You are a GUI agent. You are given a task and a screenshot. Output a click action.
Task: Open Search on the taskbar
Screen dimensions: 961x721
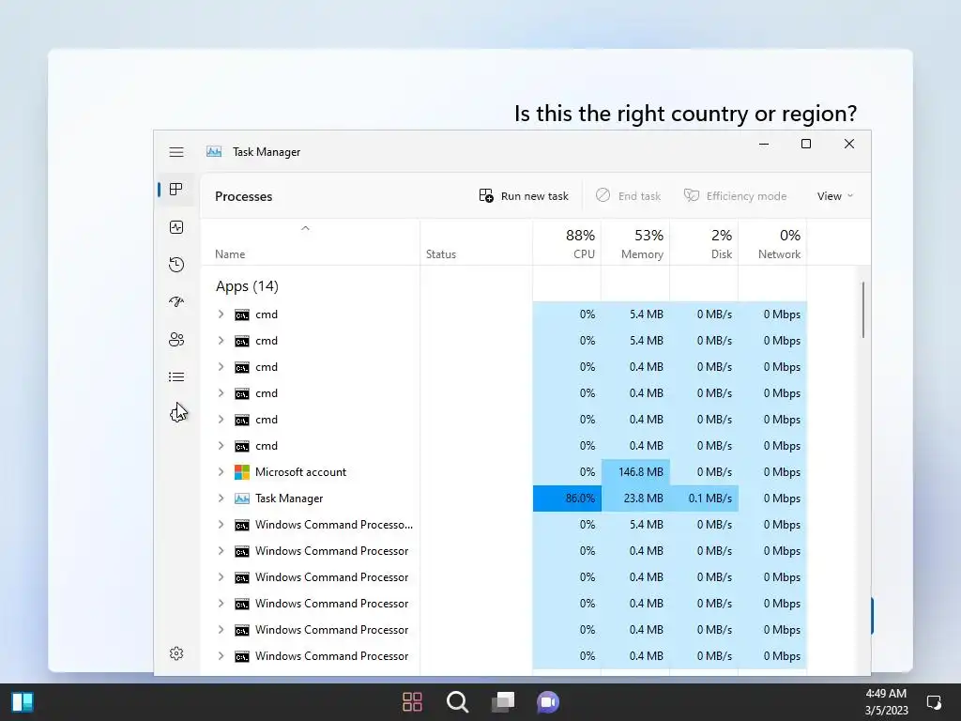[x=458, y=702]
